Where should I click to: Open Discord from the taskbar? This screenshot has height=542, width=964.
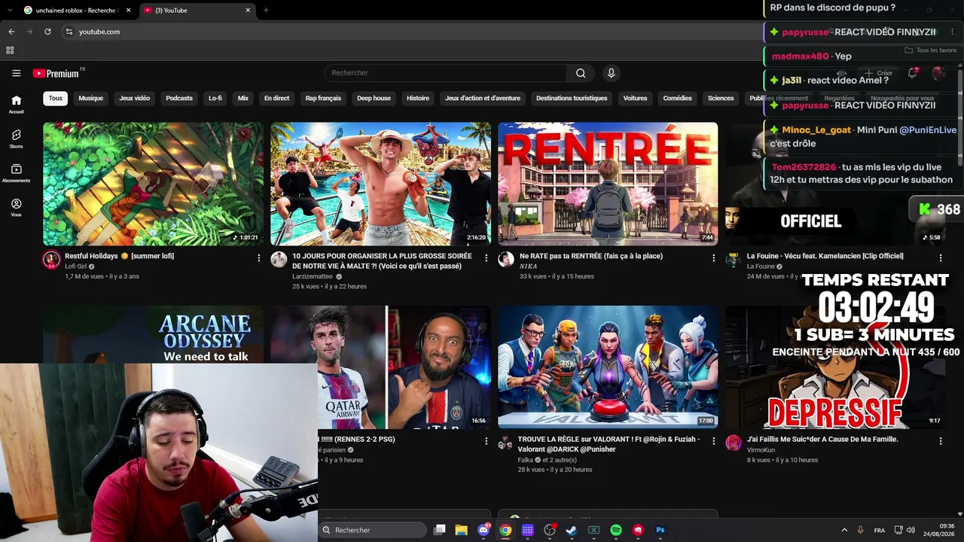coord(484,530)
